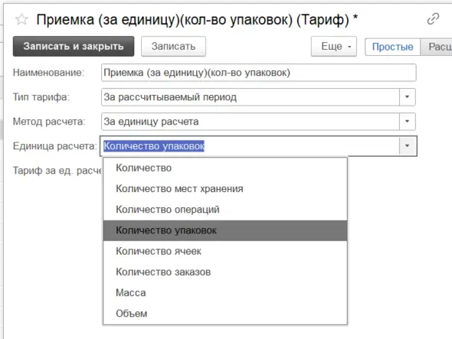Viewport: 452px width, 339px height.
Task: Select Количество in the dropdown list
Action: click(225, 168)
